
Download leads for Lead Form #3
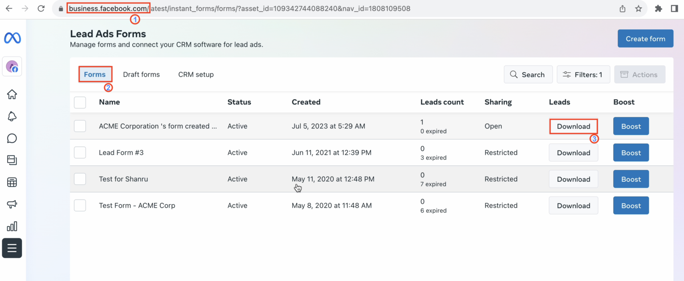[x=574, y=153]
